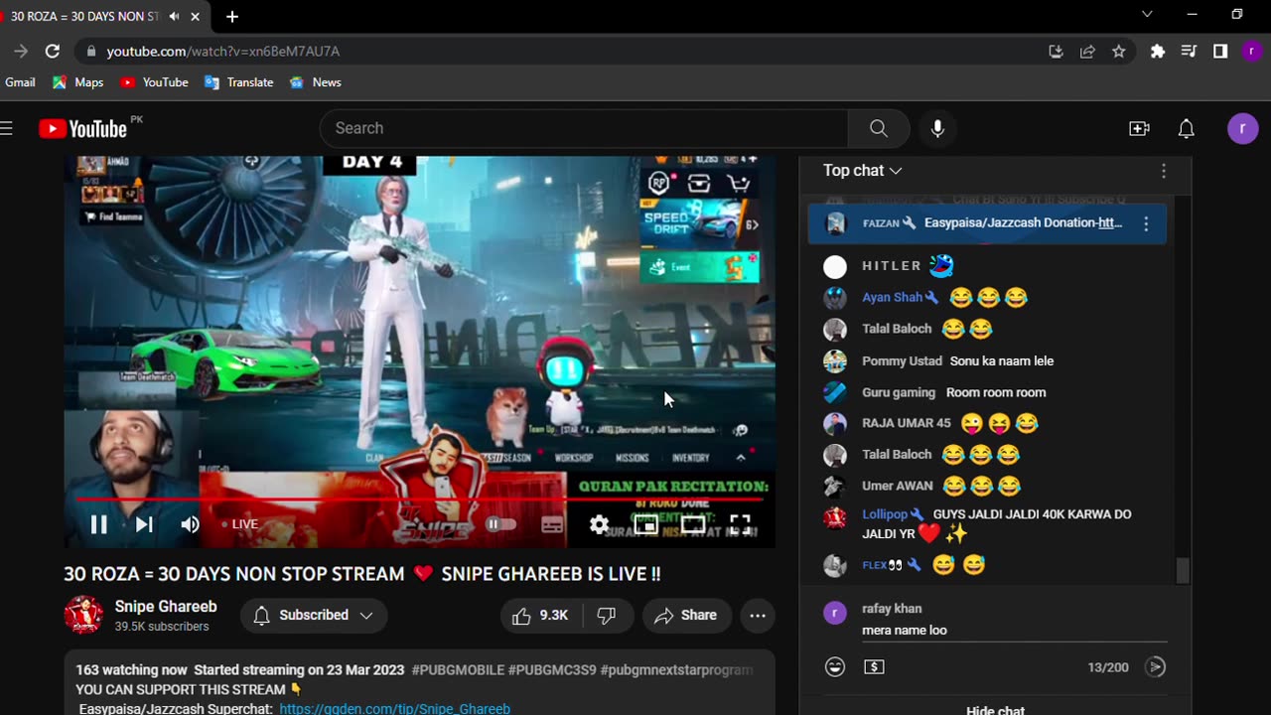Open the video player settings gear

[599, 524]
